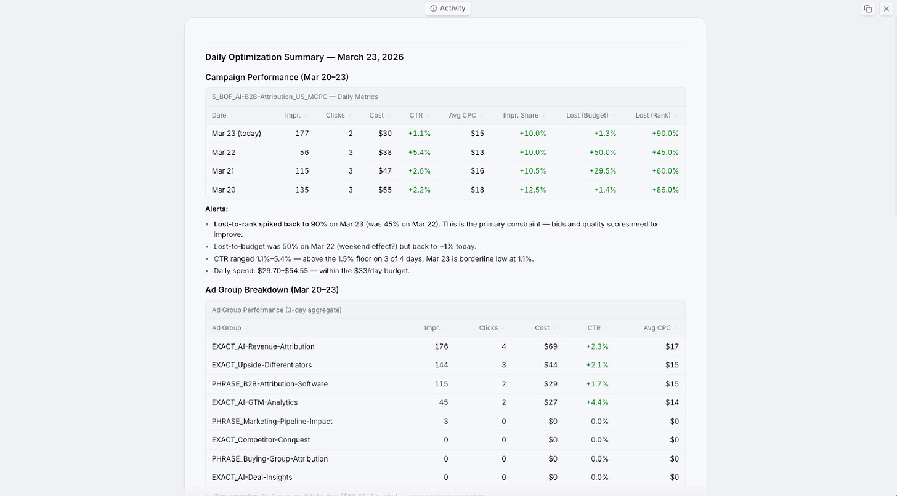897x496 pixels.
Task: Click the sort icon beside the Ad Group header
Action: point(245,328)
